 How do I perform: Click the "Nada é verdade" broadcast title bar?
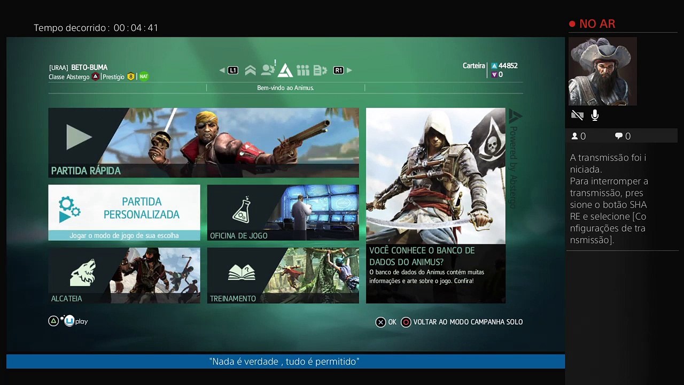tap(285, 361)
